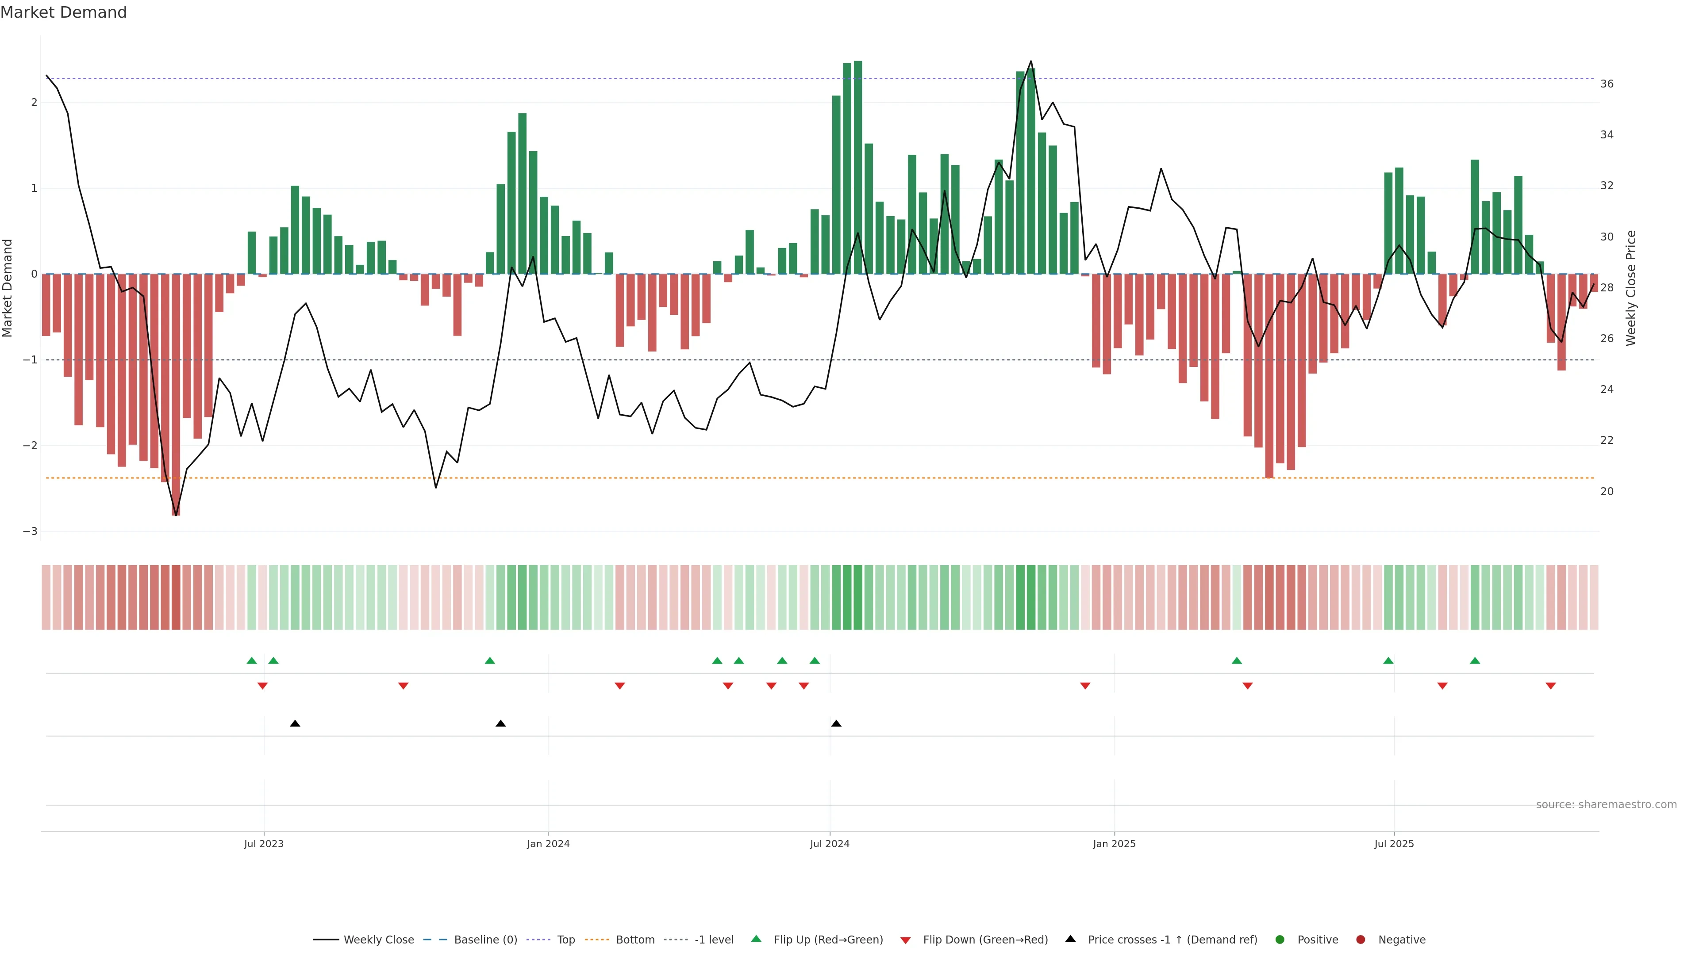The width and height of the screenshot is (1699, 955).
Task: Click the Jan 2024 x-axis label
Action: tap(548, 844)
